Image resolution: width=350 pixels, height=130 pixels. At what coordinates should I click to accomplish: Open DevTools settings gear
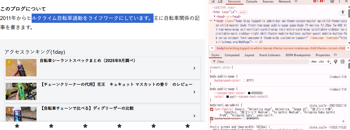(332, 2)
